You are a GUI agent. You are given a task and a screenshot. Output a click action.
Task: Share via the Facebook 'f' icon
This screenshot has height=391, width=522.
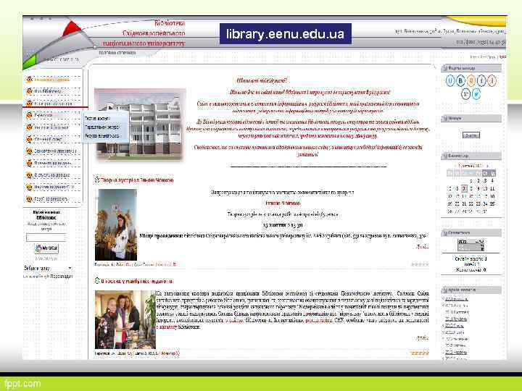[481, 80]
